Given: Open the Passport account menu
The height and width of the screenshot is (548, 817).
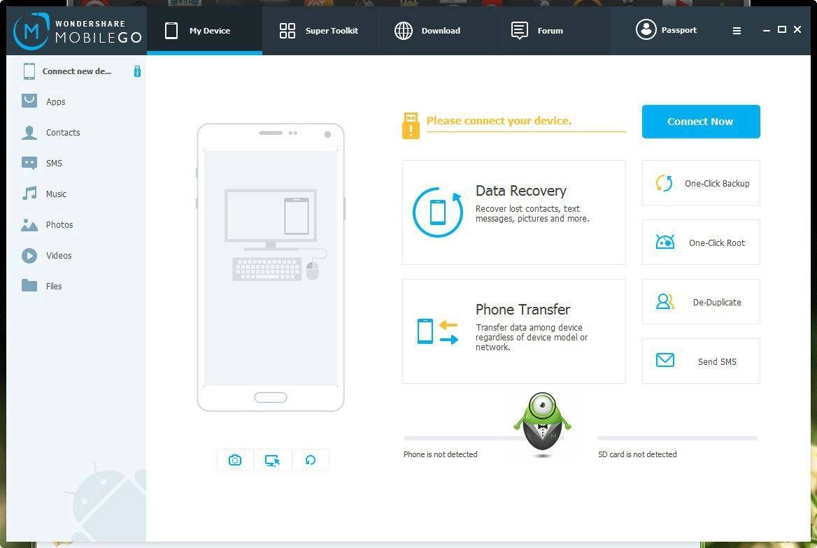Looking at the screenshot, I should pos(666,30).
